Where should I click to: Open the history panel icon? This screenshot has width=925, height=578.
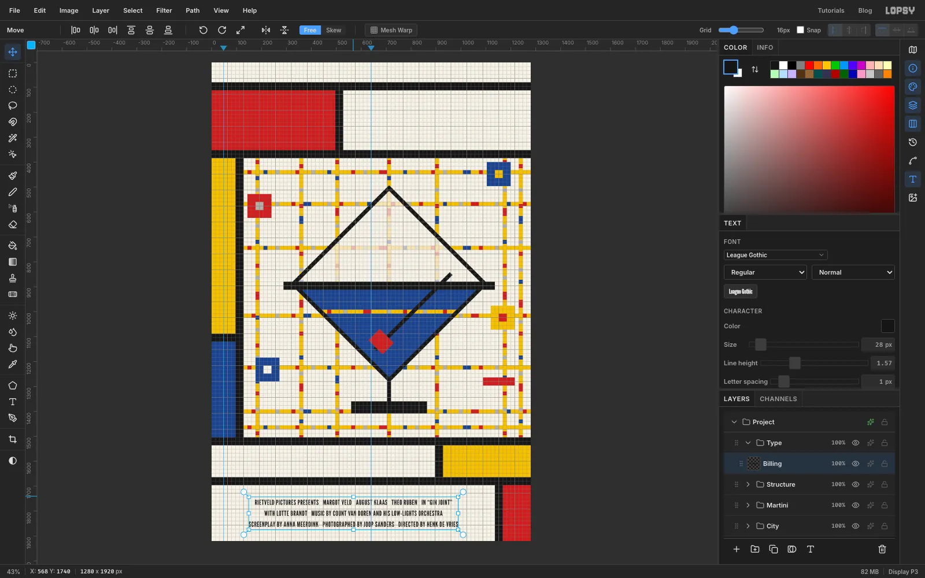click(x=913, y=142)
